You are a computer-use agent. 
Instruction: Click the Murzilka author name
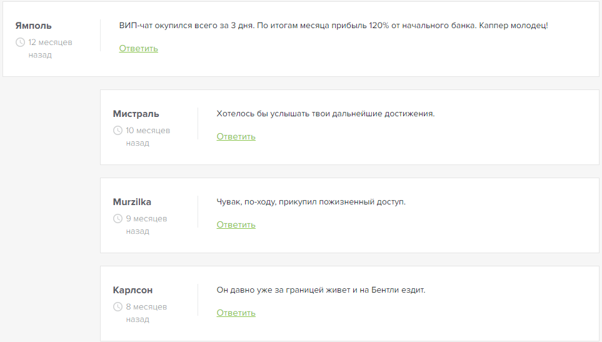tap(132, 202)
